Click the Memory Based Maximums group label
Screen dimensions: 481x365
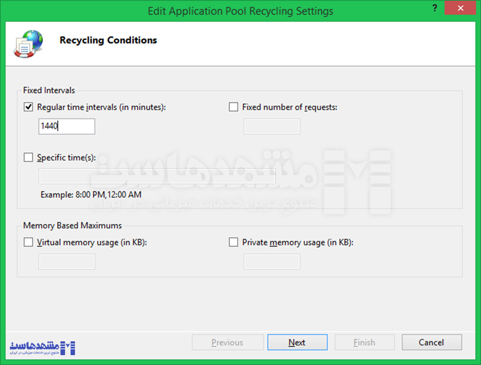(x=73, y=225)
